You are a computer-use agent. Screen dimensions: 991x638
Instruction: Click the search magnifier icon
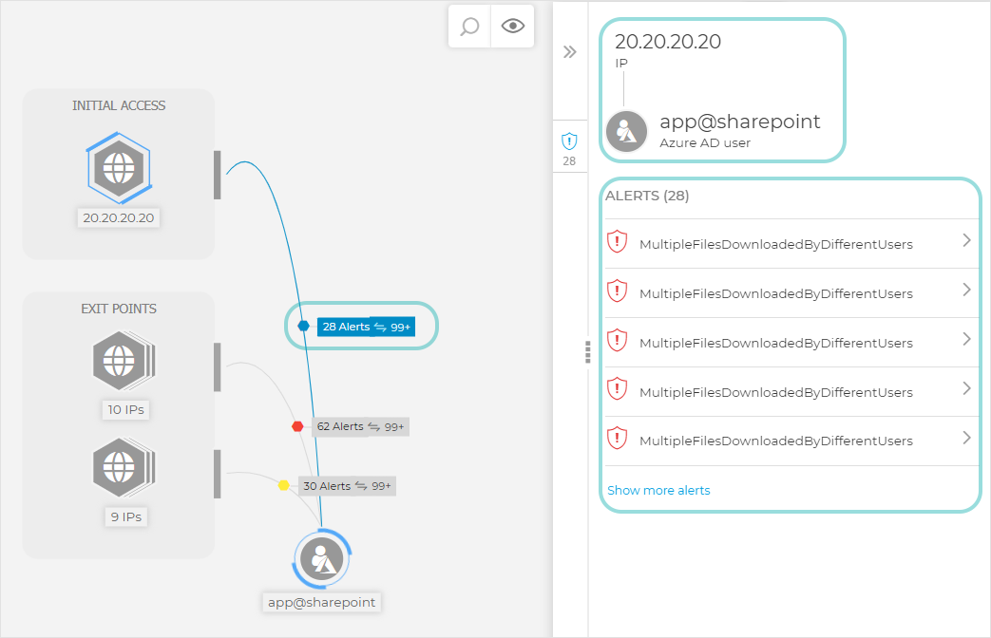tap(469, 27)
